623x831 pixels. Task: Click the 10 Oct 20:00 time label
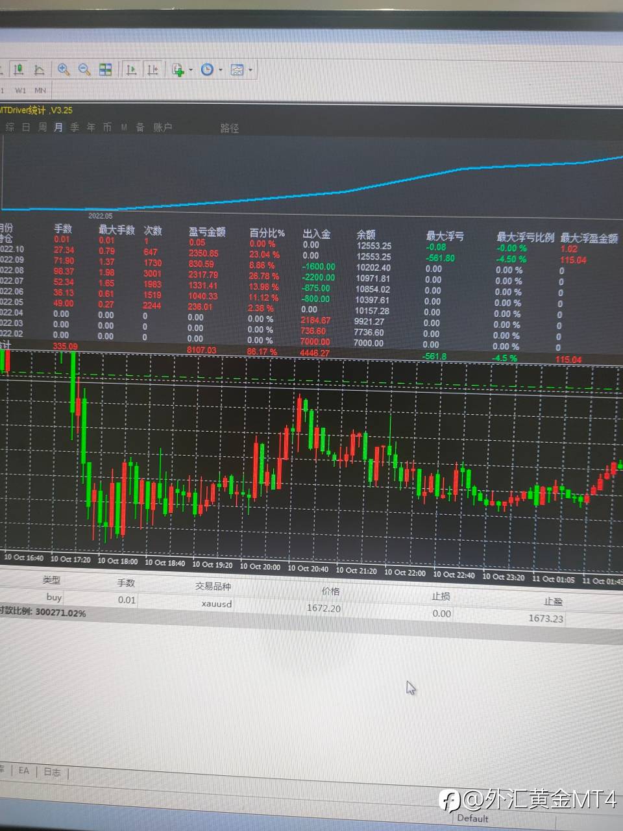(260, 567)
